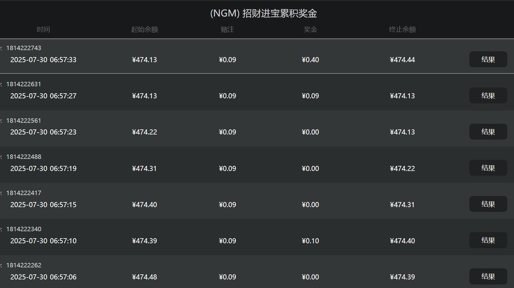The height and width of the screenshot is (288, 514).
Task: Select the 终止余额 column header
Action: pyautogui.click(x=402, y=29)
